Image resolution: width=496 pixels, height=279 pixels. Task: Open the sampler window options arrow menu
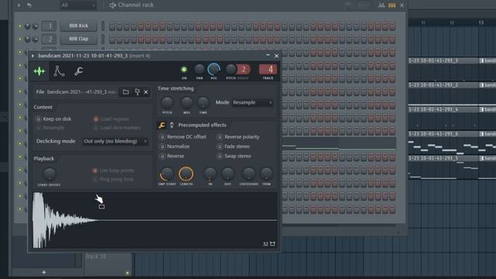[33, 56]
